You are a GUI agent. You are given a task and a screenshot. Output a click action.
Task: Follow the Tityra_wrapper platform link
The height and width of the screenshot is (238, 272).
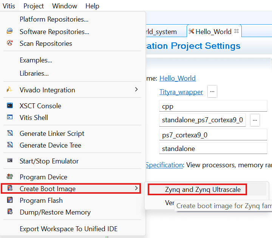(x=181, y=92)
